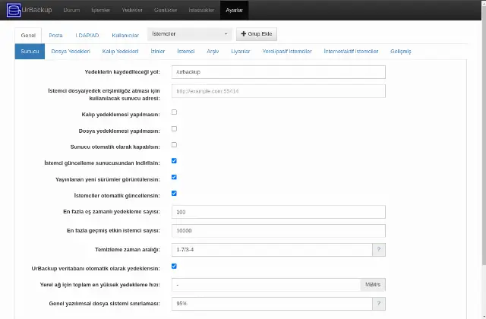This screenshot has width=486, height=319.
Task: Enable Dosya yedeklemesi yapılmasın checkbox
Action: click(174, 128)
